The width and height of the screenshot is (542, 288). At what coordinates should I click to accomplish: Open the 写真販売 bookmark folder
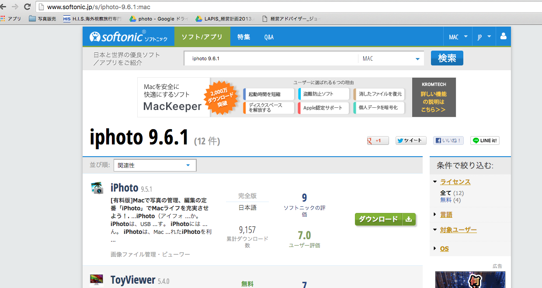coord(43,19)
